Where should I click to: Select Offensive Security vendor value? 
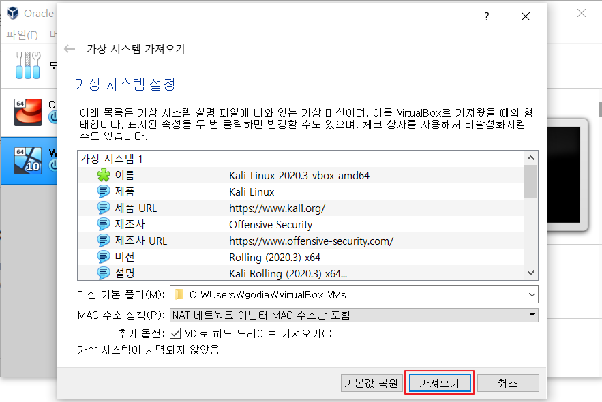point(271,224)
